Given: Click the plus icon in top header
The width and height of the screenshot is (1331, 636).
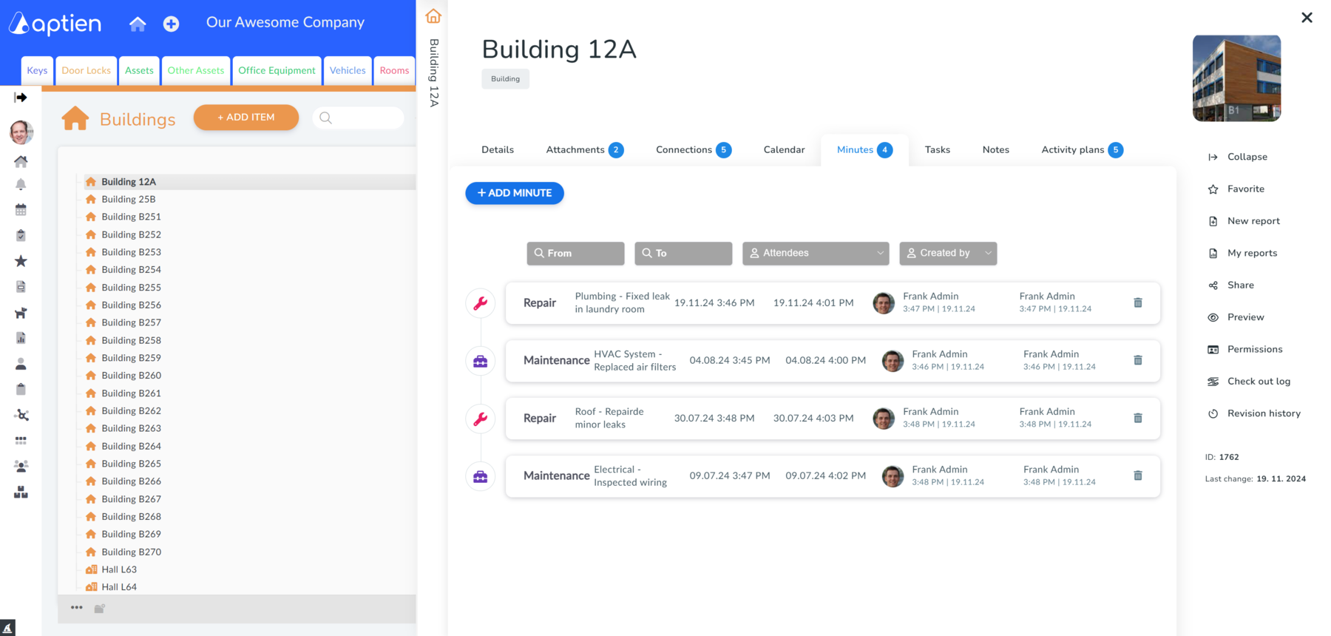Looking at the screenshot, I should click(x=171, y=24).
